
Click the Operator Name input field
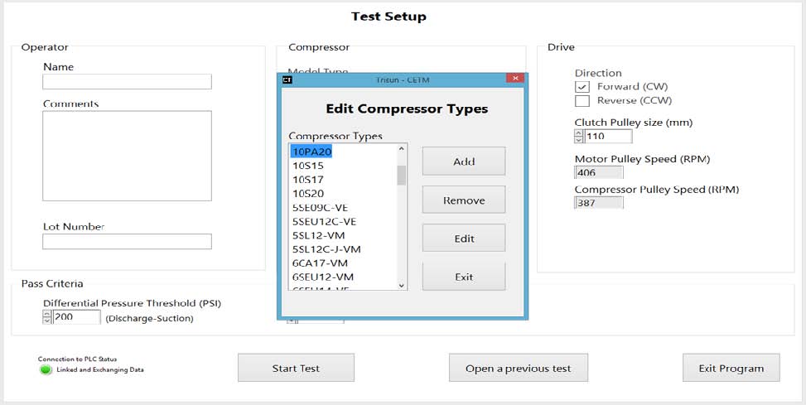127,82
